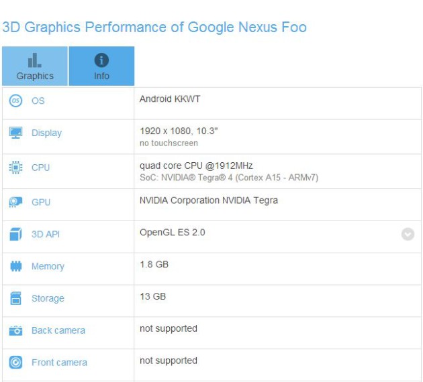The width and height of the screenshot is (423, 382).
Task: Click the Storage SD card icon
Action: [x=15, y=298]
